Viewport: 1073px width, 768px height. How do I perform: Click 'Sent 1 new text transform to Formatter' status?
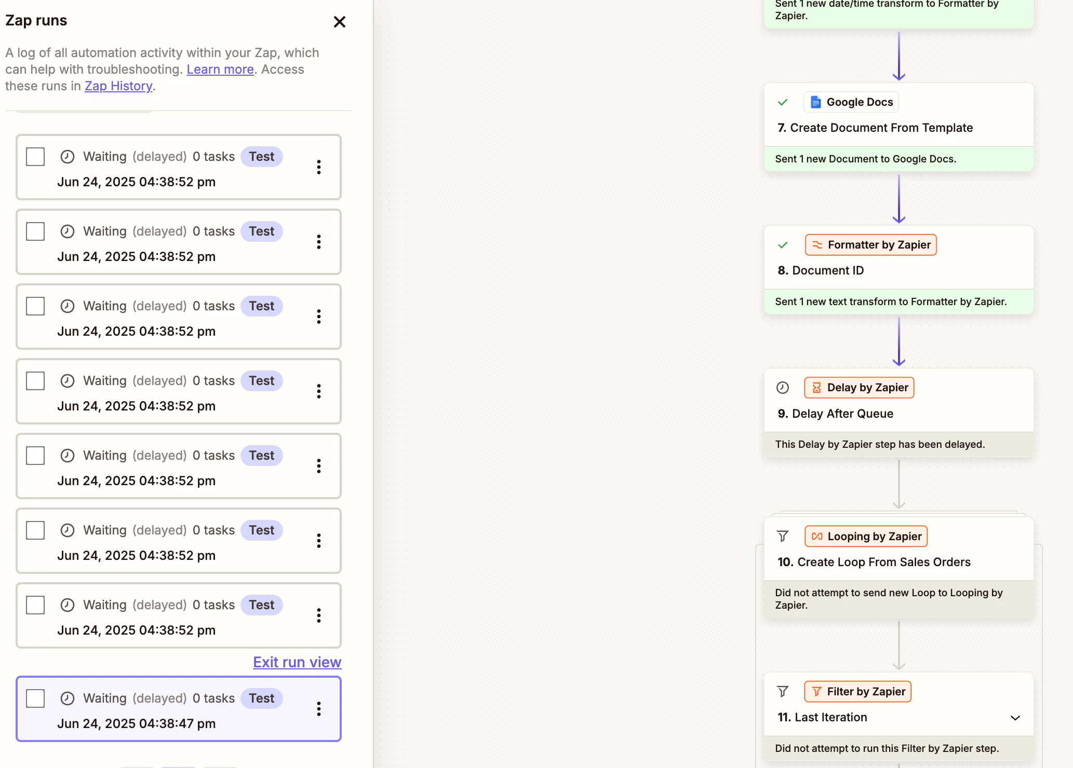click(891, 301)
